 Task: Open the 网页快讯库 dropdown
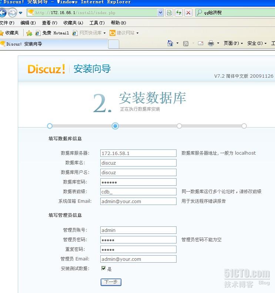(x=89, y=33)
